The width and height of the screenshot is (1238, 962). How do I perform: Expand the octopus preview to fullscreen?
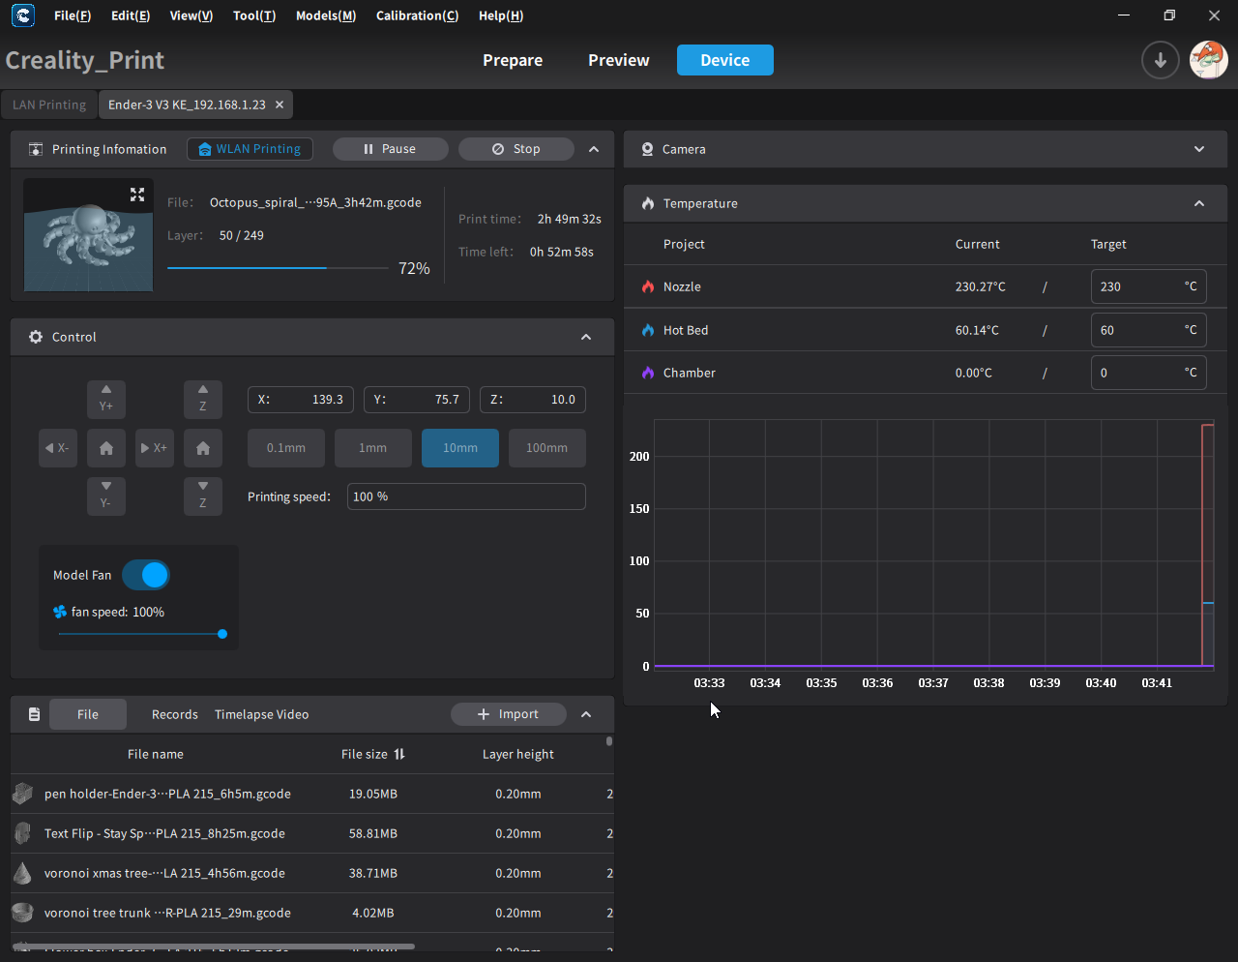coord(137,195)
